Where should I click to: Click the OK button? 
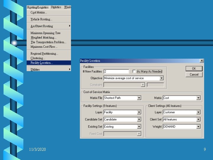194,68
